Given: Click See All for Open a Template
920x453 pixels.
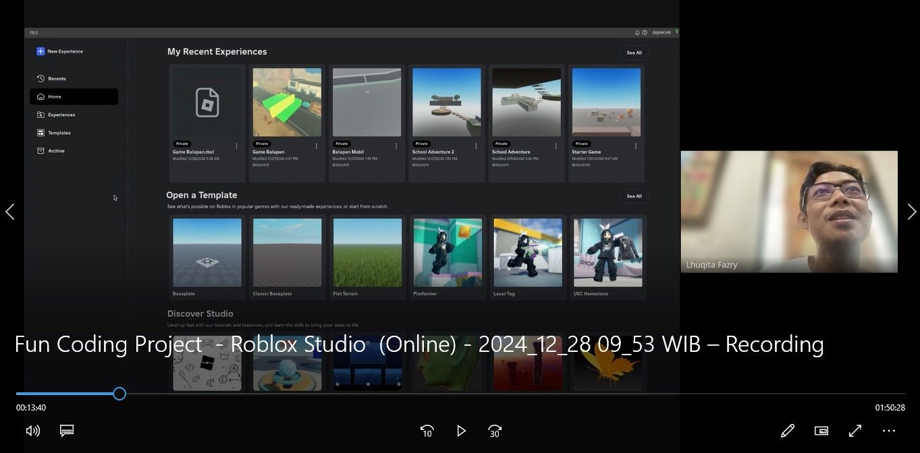Looking at the screenshot, I should pos(634,196).
